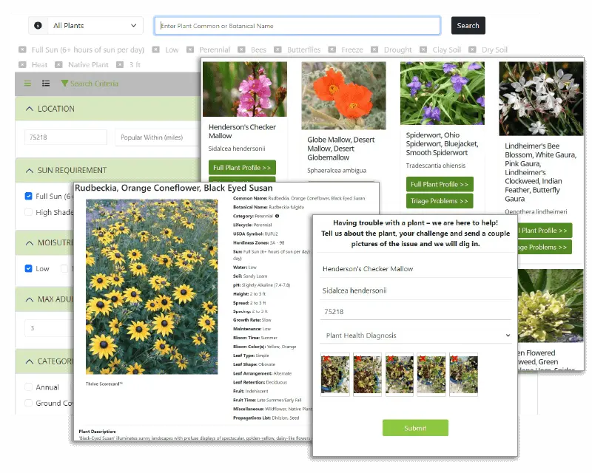Click the green hamburger menu icon
Screen dimensions: 592x473
pyautogui.click(x=28, y=84)
